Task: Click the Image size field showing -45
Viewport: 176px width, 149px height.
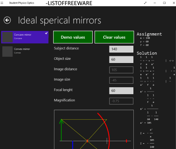Action: (x=121, y=80)
